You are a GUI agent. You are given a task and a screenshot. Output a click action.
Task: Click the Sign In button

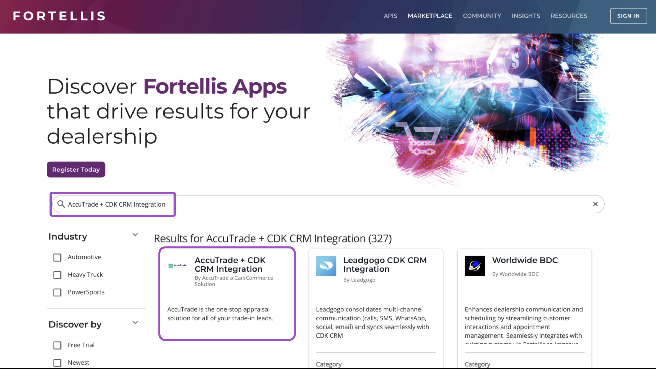click(628, 16)
